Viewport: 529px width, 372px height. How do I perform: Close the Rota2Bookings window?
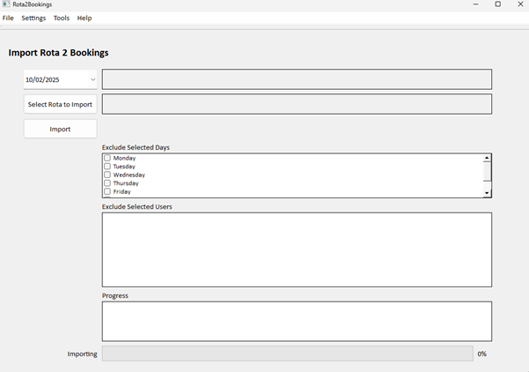(521, 4)
